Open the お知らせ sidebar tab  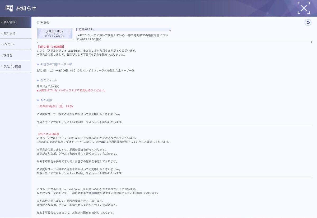[16, 33]
